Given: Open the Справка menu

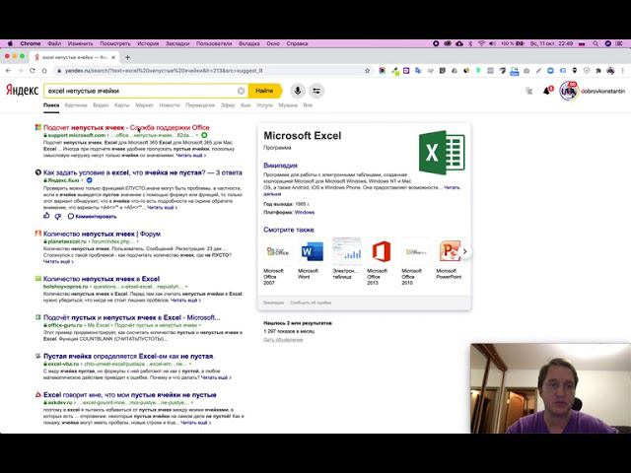Looking at the screenshot, I should [297, 43].
